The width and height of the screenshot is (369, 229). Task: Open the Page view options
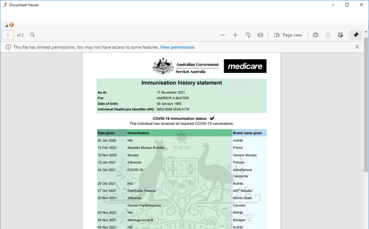coord(288,35)
